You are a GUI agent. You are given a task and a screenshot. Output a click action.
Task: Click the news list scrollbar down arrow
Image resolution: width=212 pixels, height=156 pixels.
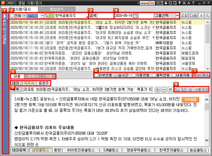click(207, 69)
